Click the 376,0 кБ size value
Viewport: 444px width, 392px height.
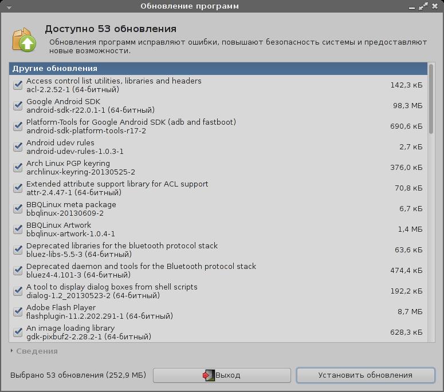tap(406, 168)
